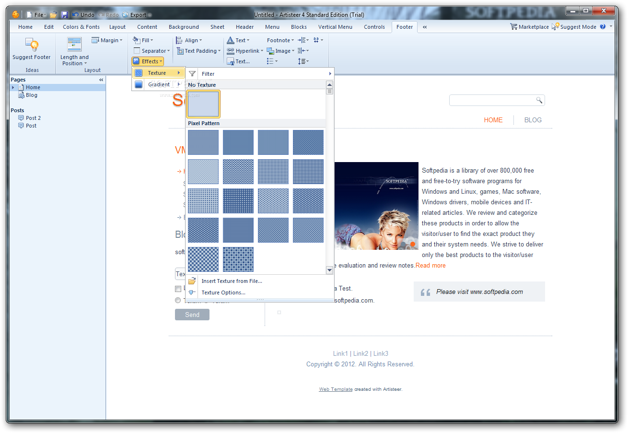
Task: Choose Gradient from Effects menu
Action: pos(158,84)
